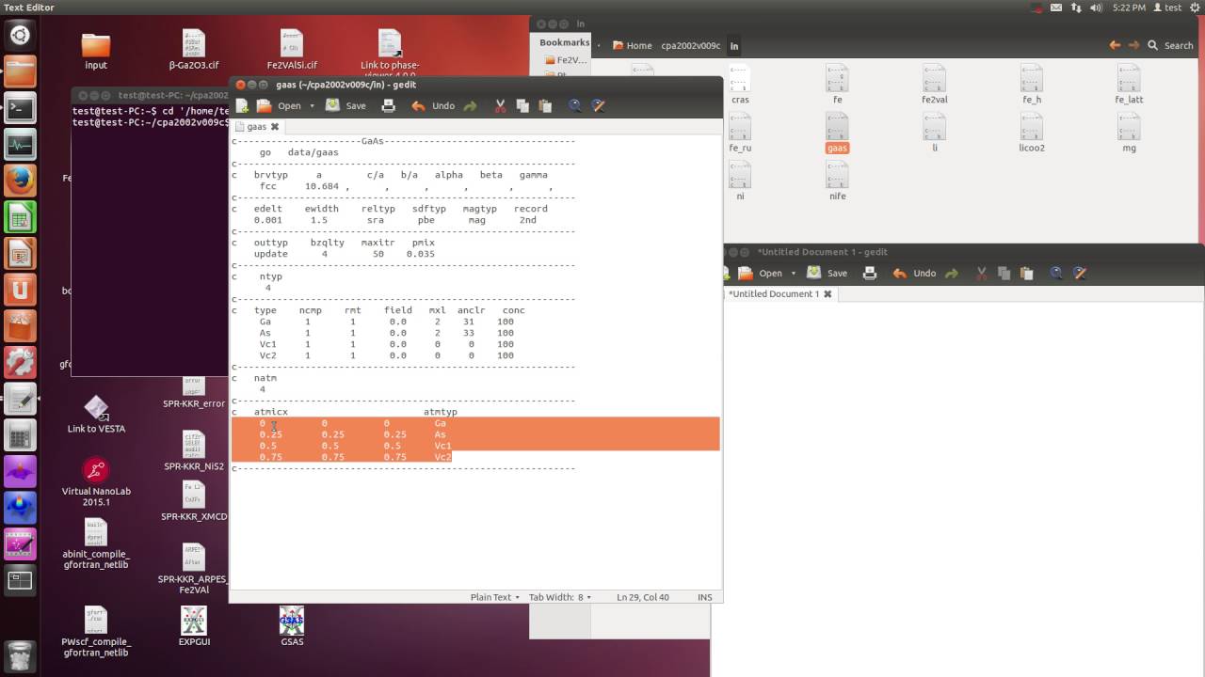Image resolution: width=1205 pixels, height=677 pixels.
Task: Click the 5:22 PM clock in top panel
Action: coord(1128,8)
